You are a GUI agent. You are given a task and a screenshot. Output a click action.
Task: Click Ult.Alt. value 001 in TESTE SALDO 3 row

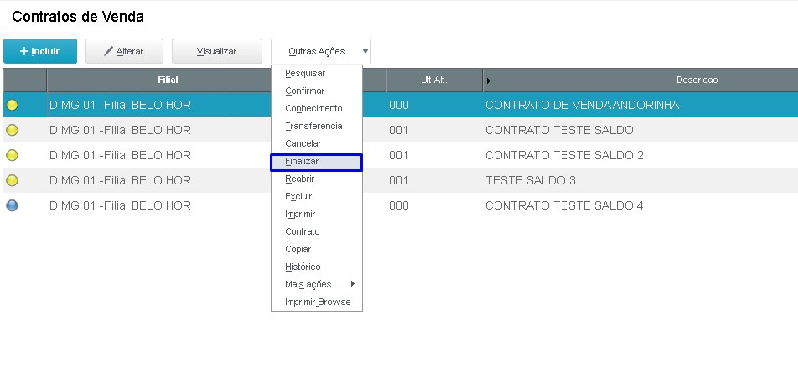(398, 180)
